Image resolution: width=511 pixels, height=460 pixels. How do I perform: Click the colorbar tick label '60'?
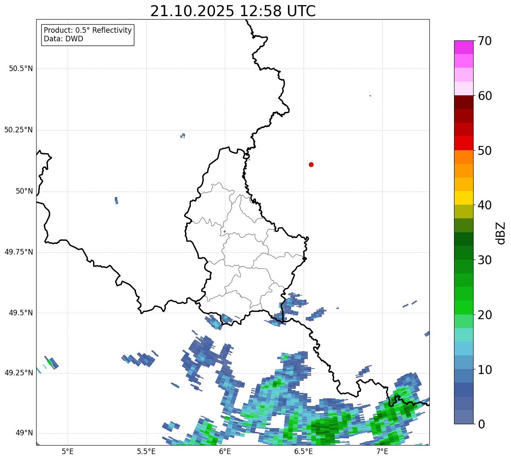tap(485, 96)
